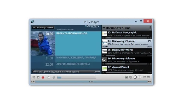The width and height of the screenshot is (183, 104).
Task: Click the Discovery Science Sc logo
Action: coord(105,60)
